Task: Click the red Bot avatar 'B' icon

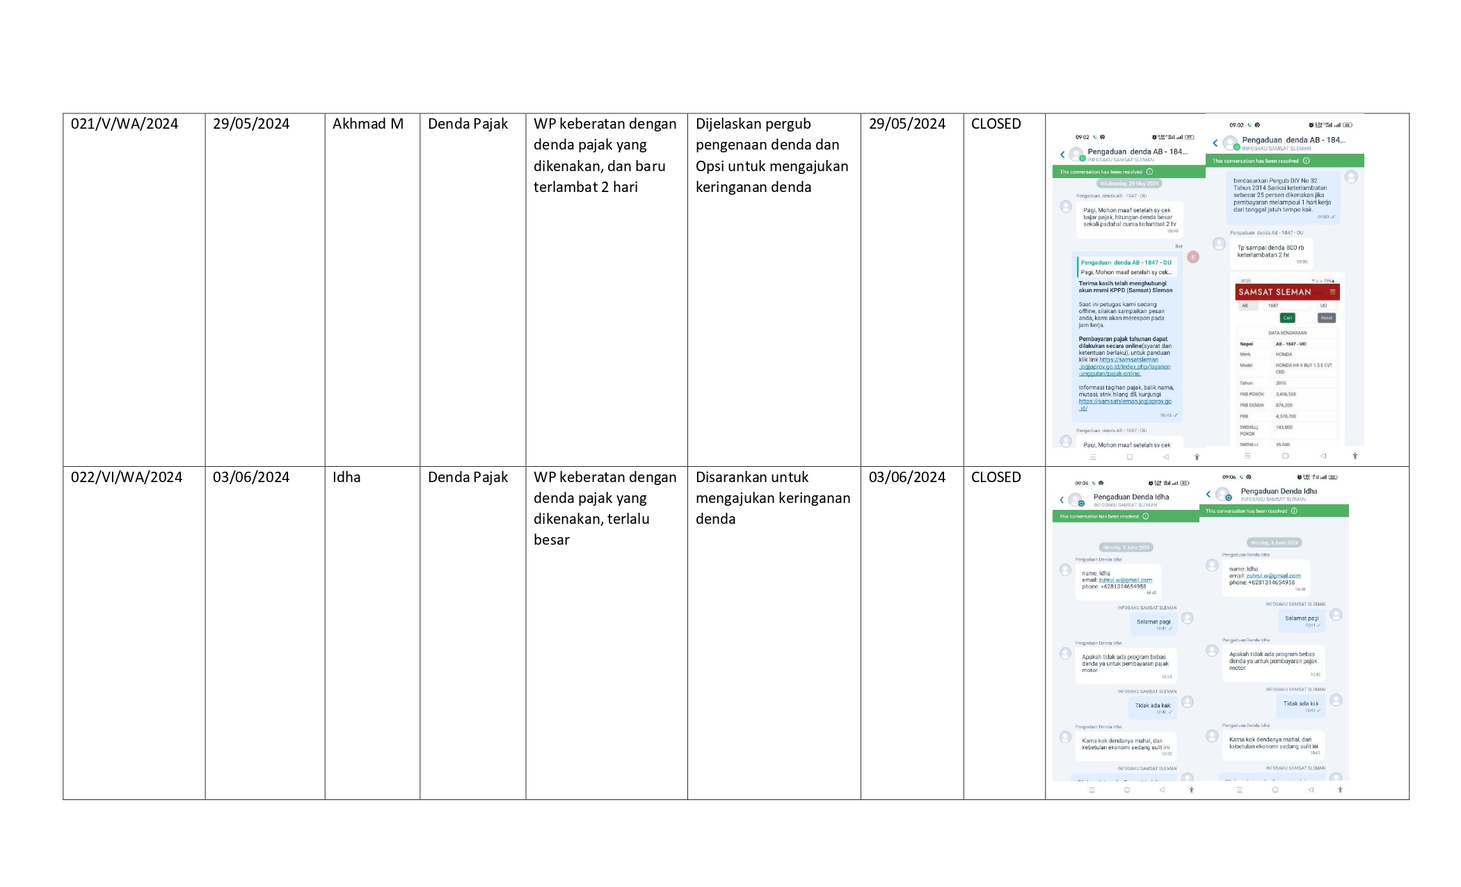Action: 1193,257
